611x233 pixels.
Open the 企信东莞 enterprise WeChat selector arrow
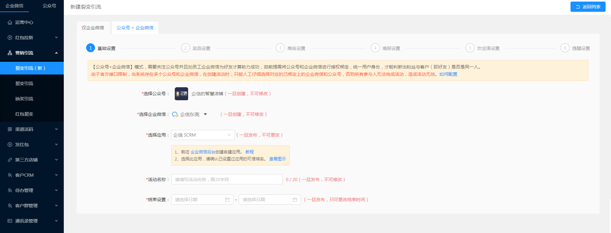[x=205, y=114]
